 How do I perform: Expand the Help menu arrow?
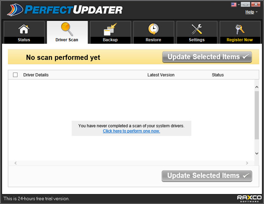pyautogui.click(x=256, y=12)
